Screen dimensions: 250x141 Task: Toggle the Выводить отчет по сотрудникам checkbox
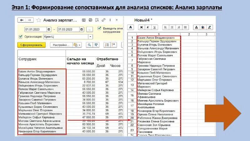99,28
